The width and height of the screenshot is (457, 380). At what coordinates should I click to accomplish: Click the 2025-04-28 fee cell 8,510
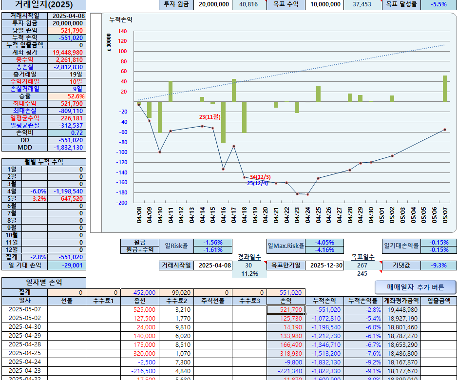click(176, 344)
